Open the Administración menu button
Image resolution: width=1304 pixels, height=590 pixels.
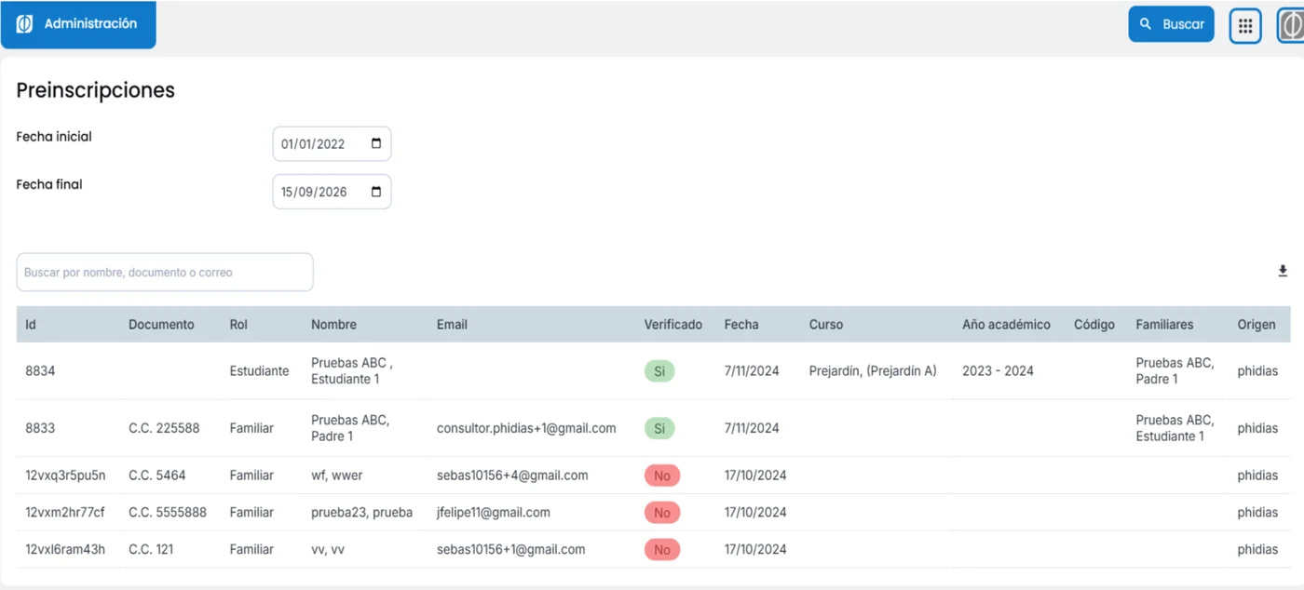coord(78,24)
